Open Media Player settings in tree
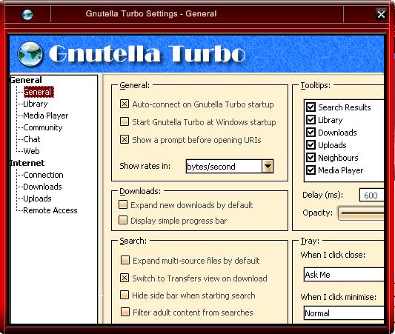This screenshot has width=395, height=334. point(46,116)
